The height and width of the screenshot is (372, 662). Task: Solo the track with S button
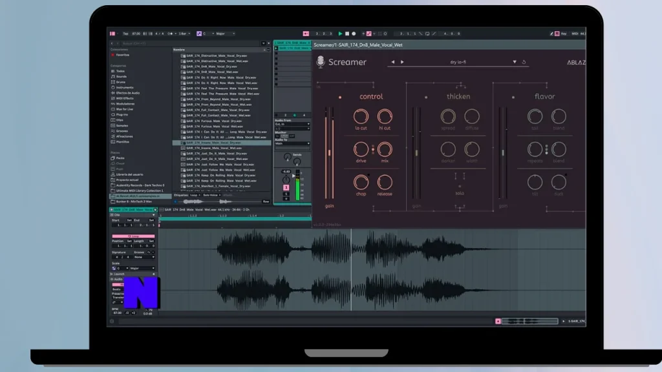(x=286, y=194)
